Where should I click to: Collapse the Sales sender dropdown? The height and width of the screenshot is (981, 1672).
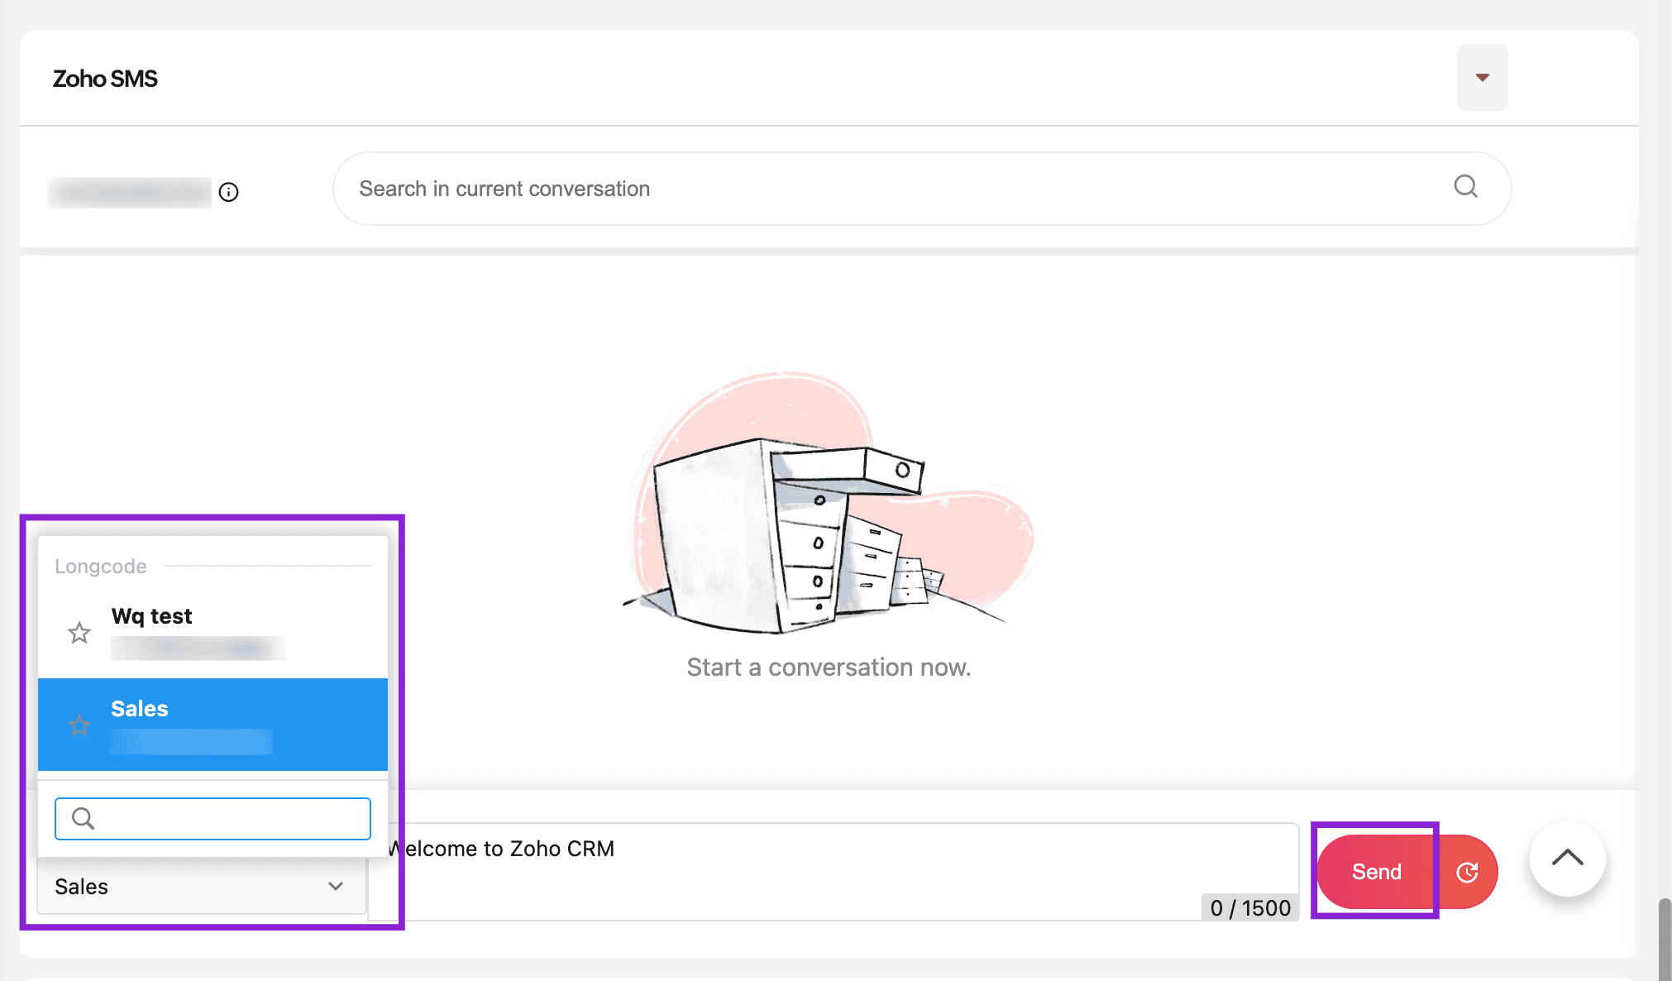click(335, 887)
